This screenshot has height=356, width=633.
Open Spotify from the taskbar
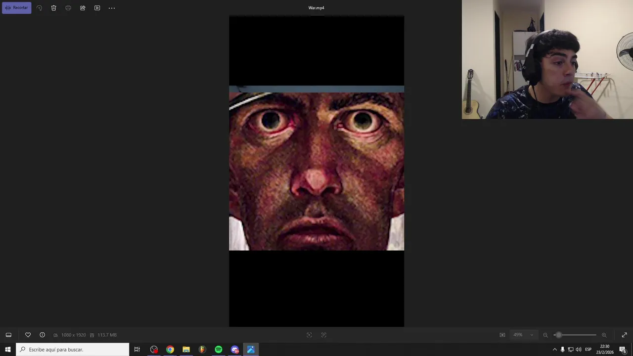[219, 350]
